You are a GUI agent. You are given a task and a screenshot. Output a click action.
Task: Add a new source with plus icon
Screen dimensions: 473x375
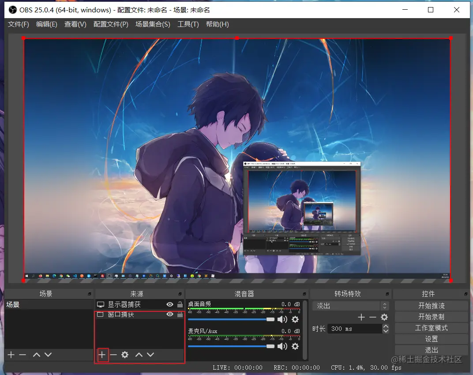click(102, 355)
